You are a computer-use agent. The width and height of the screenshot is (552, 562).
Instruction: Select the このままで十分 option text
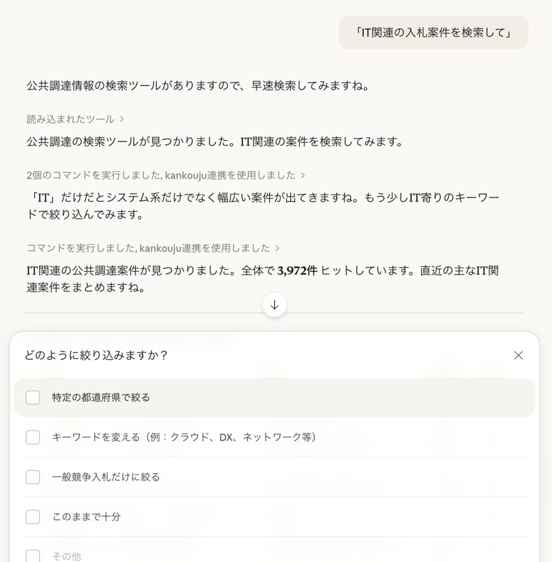[x=86, y=517]
